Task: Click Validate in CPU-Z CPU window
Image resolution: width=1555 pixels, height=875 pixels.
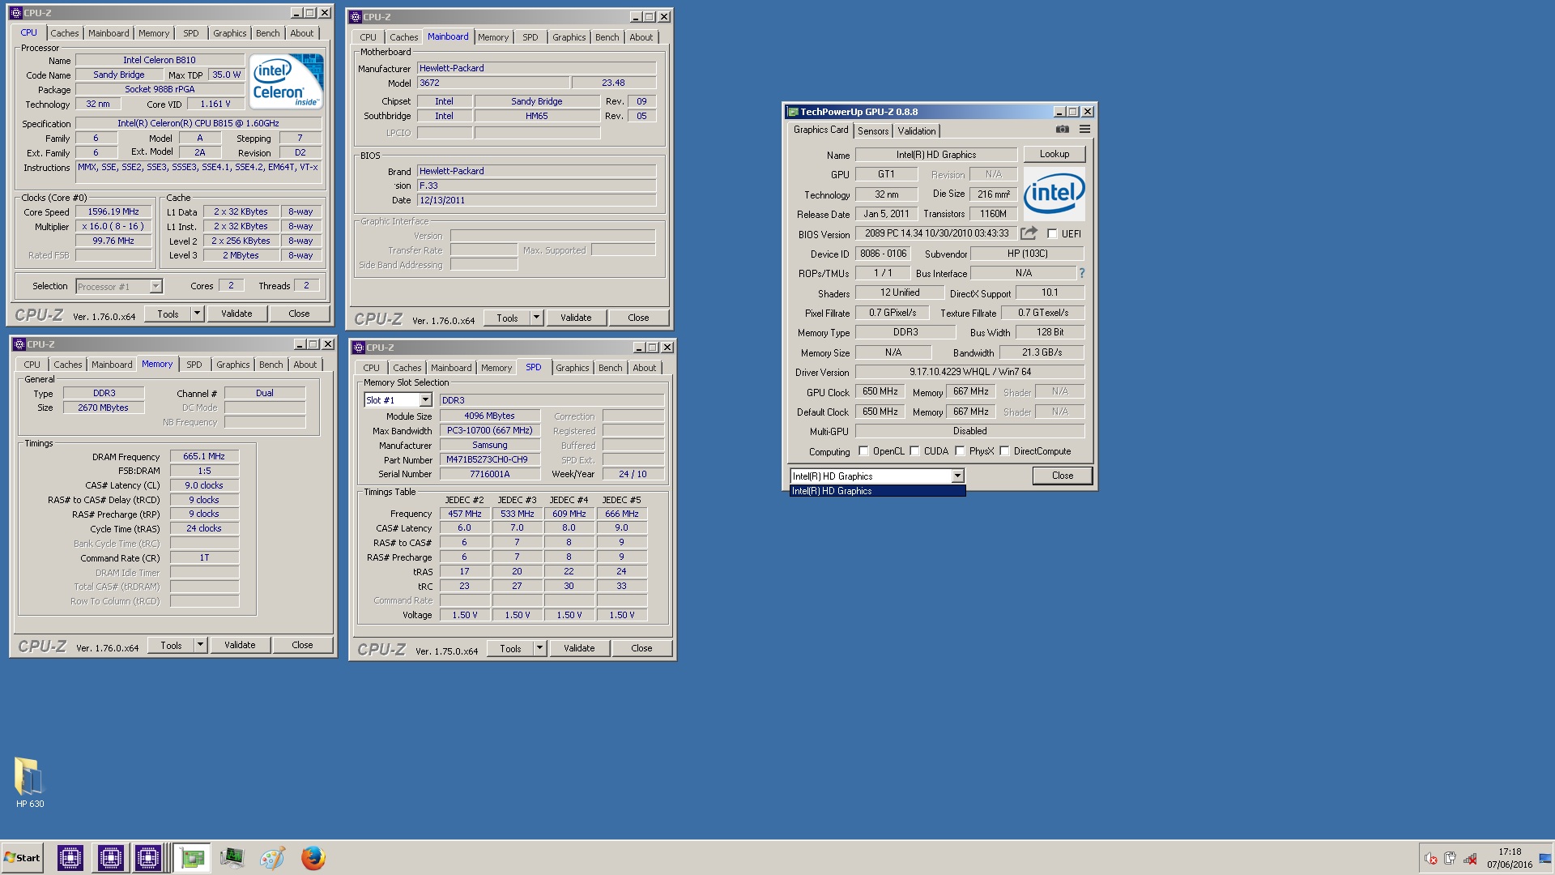Action: 236,314
